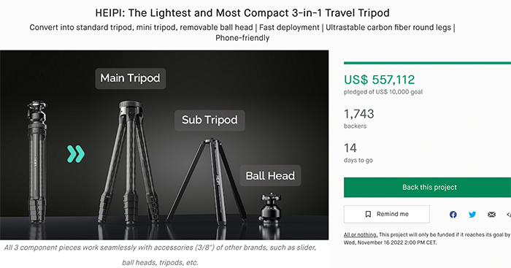Click the Remind me button
Image resolution: width=511 pixels, height=268 pixels.
(386, 214)
